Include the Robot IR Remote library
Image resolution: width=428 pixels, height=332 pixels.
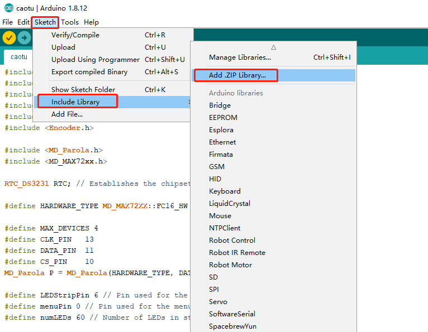click(273, 252)
